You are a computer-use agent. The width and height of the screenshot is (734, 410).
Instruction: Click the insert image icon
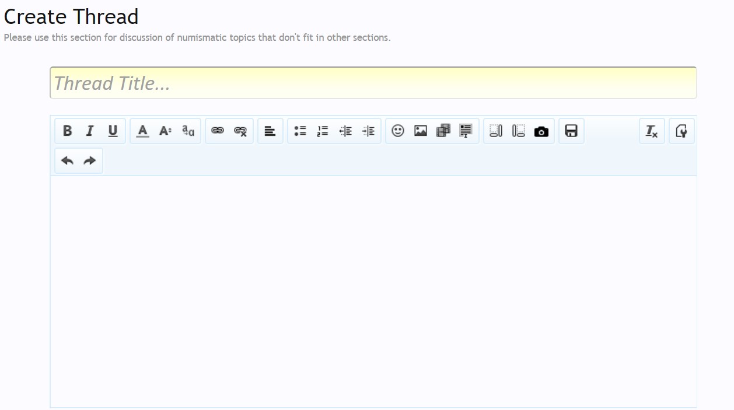[421, 131]
